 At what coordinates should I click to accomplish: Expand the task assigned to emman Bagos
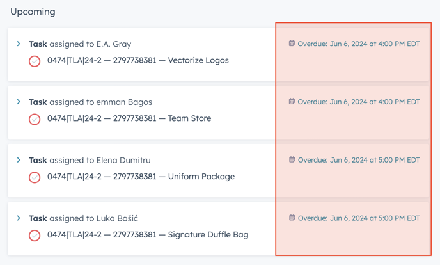pyautogui.click(x=19, y=102)
